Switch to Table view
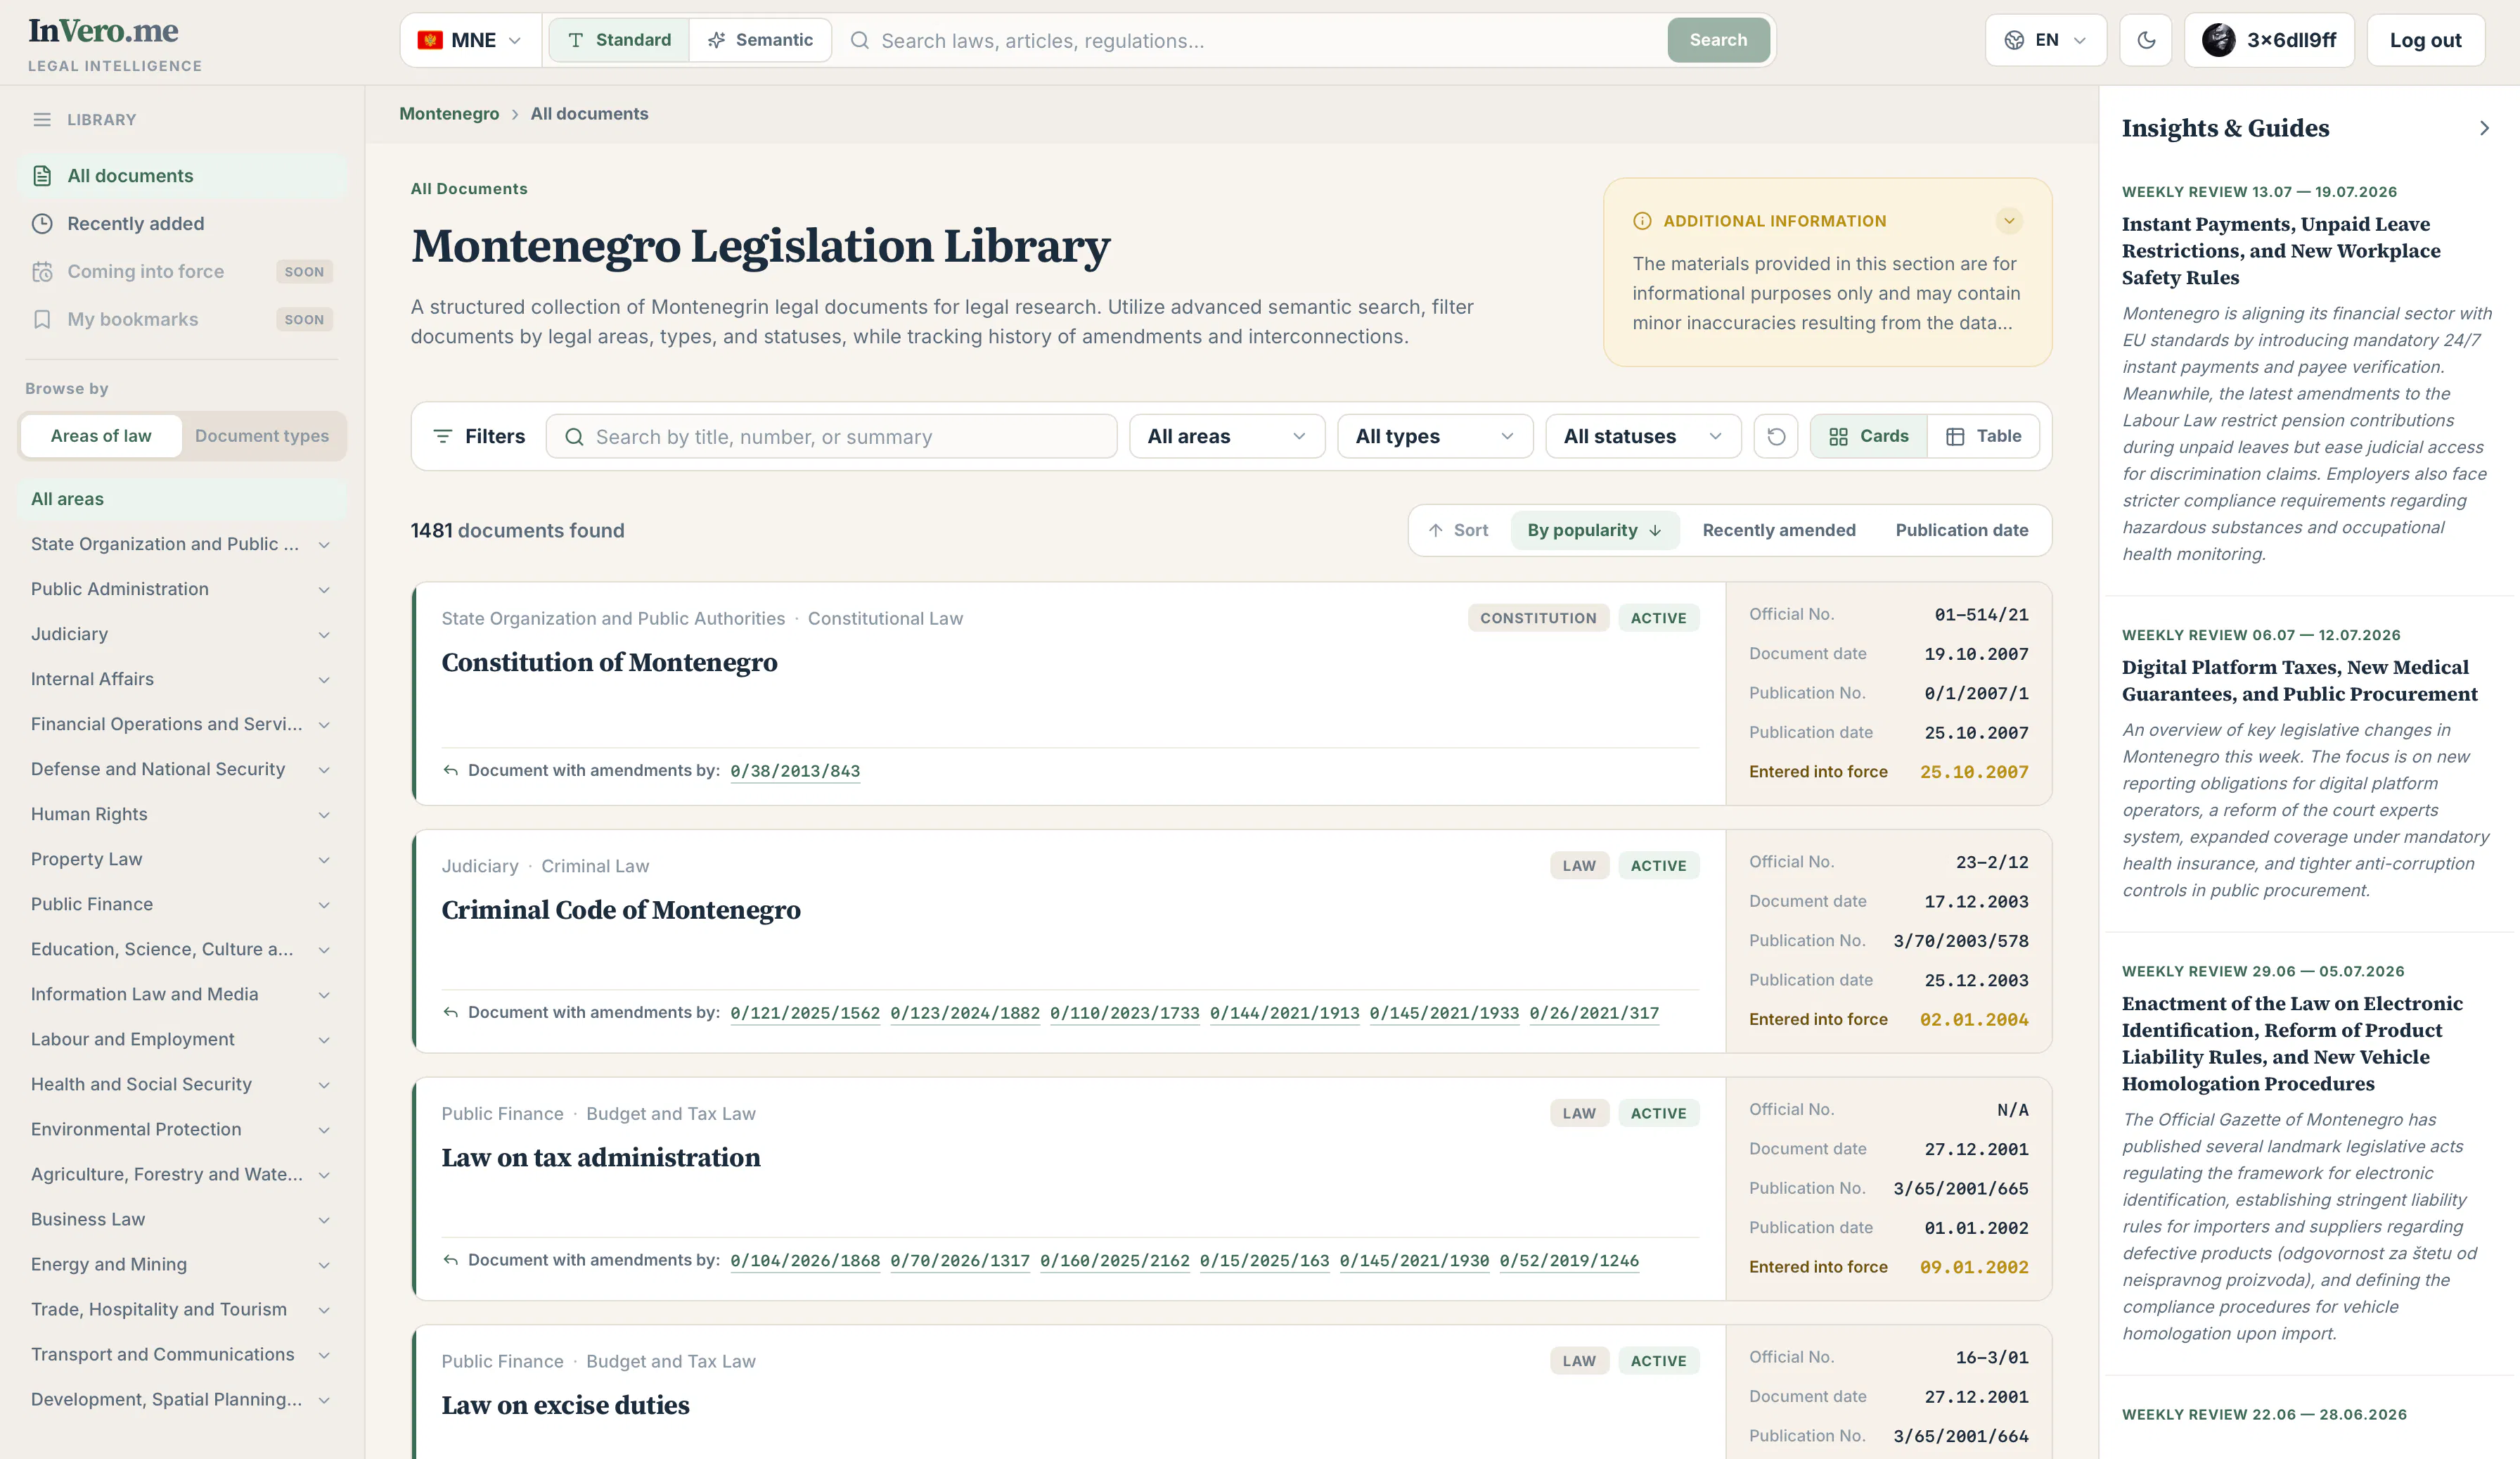2520x1459 pixels. click(1983, 436)
